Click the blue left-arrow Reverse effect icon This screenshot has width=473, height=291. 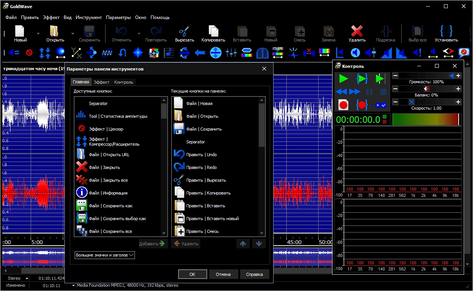coord(200,52)
